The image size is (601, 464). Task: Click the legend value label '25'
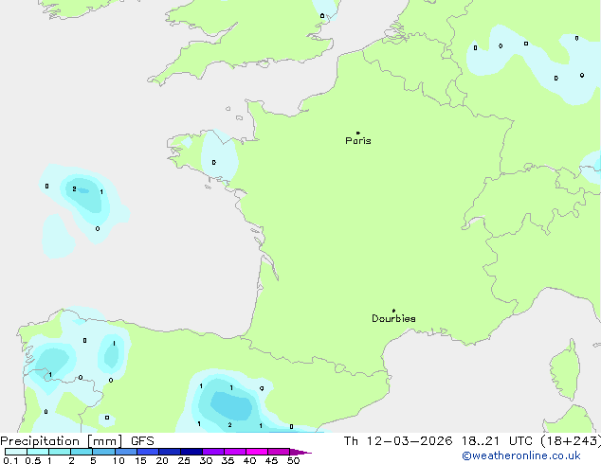(184, 460)
